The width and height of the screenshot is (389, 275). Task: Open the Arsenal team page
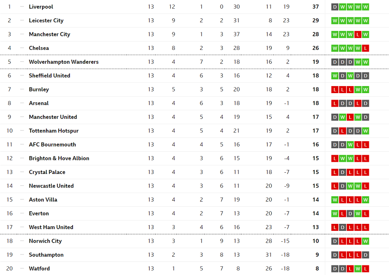pos(39,103)
